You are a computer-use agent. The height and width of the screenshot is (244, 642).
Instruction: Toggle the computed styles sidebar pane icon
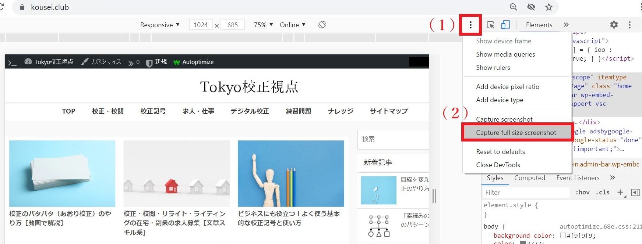coord(635,192)
